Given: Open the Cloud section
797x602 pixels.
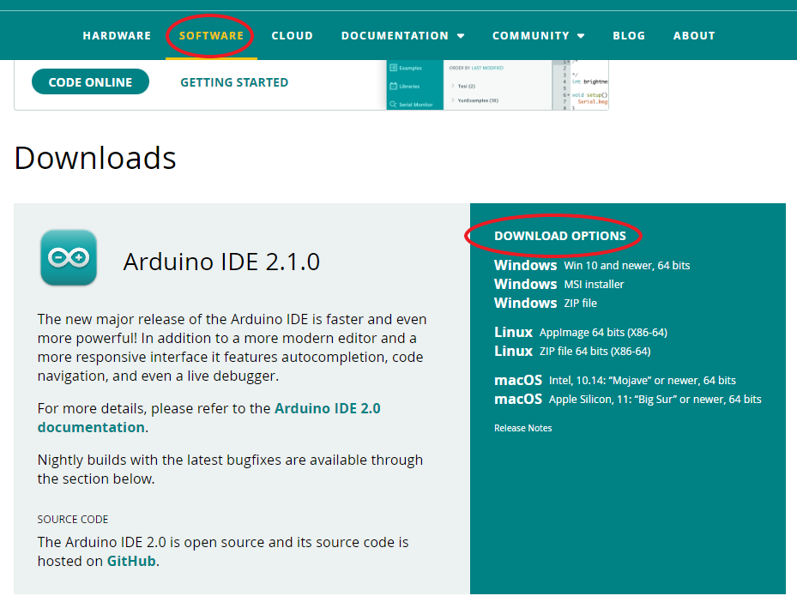Looking at the screenshot, I should pos(292,35).
